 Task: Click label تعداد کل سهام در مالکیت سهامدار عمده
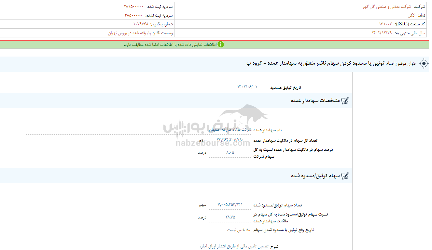click(x=285, y=140)
